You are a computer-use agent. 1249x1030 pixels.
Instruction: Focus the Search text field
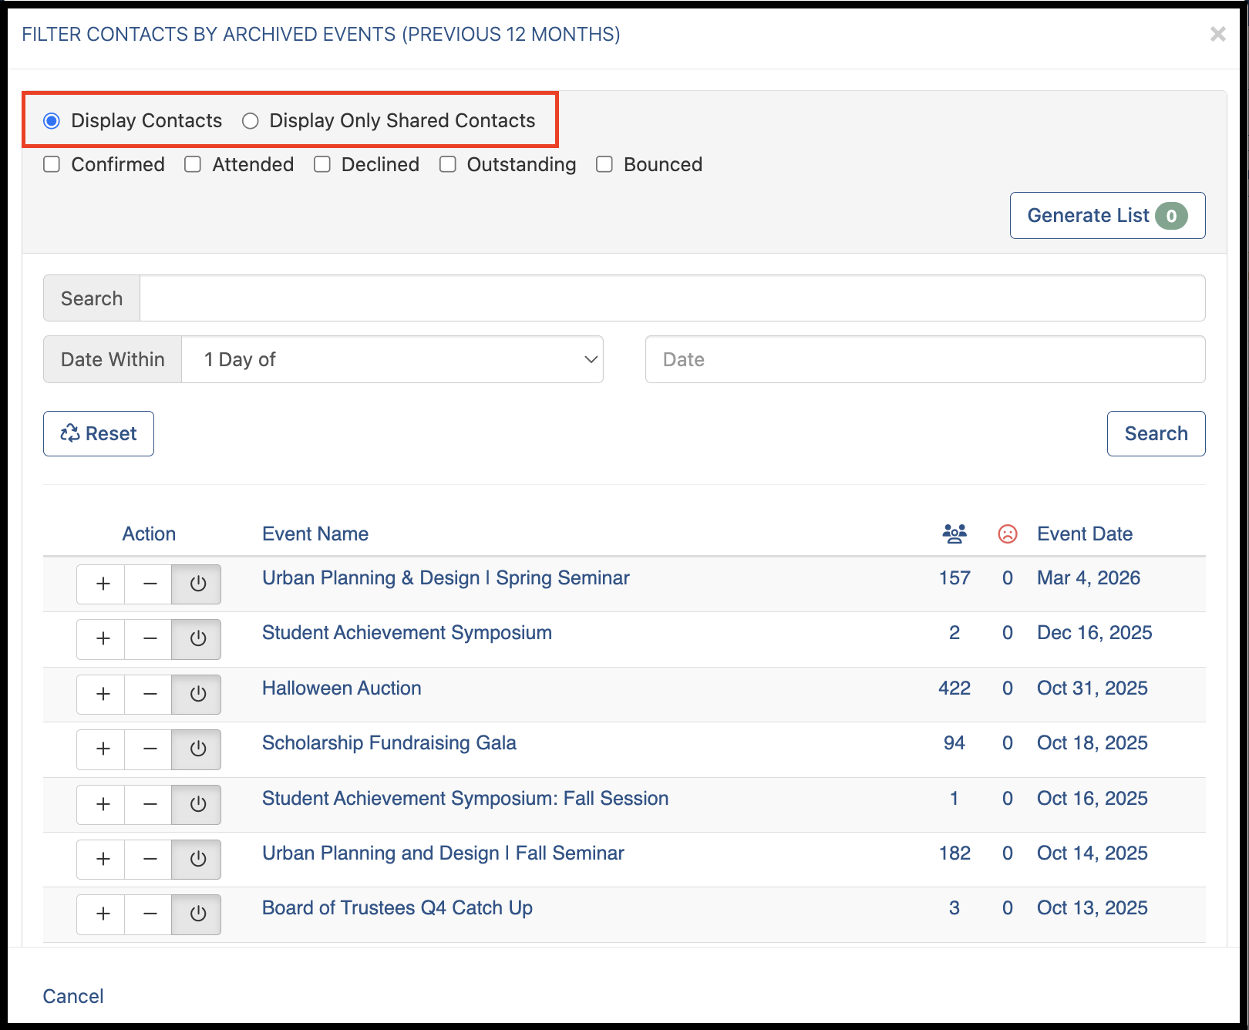click(x=672, y=298)
